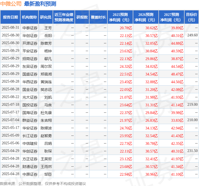Viewport: 199px width, 186px height.
Task: Click the 23.63亿 profit value
Action: [x=126, y=51]
